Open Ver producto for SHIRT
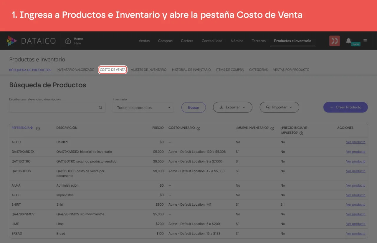Image resolution: width=377 pixels, height=243 pixels. 355,205
